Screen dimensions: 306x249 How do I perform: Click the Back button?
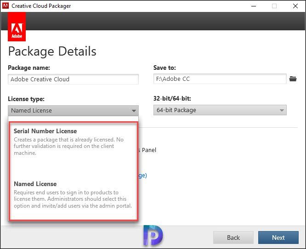coord(233,238)
